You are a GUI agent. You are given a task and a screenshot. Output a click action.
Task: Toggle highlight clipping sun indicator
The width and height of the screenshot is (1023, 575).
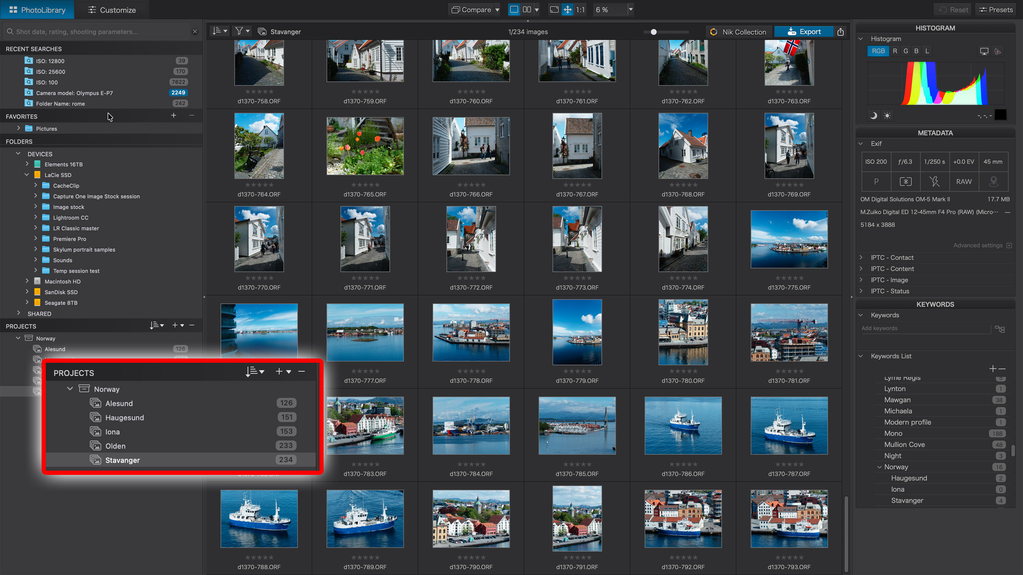coord(887,115)
